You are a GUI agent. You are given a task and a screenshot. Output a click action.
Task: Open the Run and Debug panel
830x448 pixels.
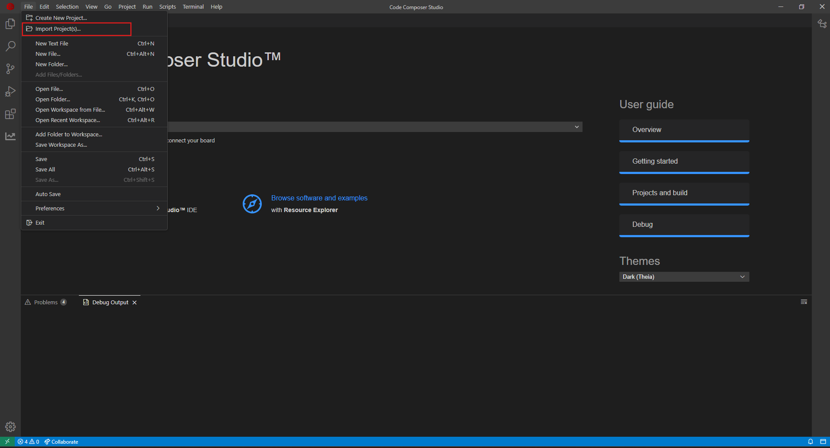coord(10,91)
